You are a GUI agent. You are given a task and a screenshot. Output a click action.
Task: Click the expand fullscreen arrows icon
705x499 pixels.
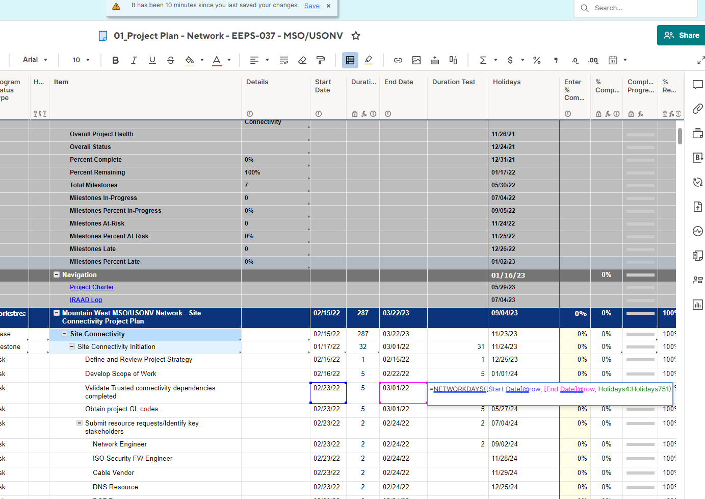click(701, 60)
